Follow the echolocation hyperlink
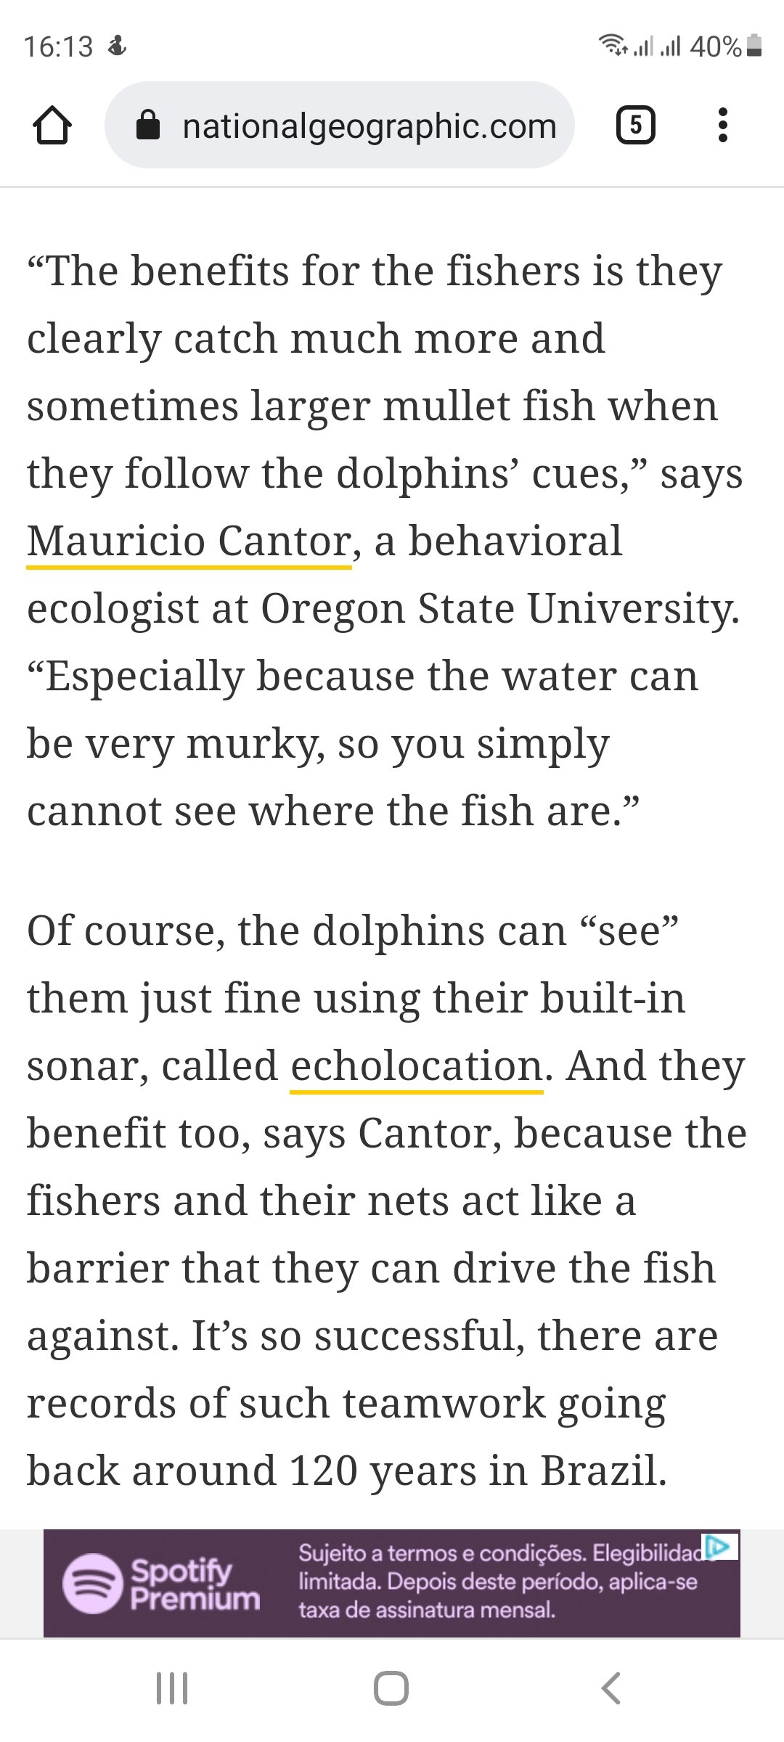The height and width of the screenshot is (1742, 784). 417,1066
